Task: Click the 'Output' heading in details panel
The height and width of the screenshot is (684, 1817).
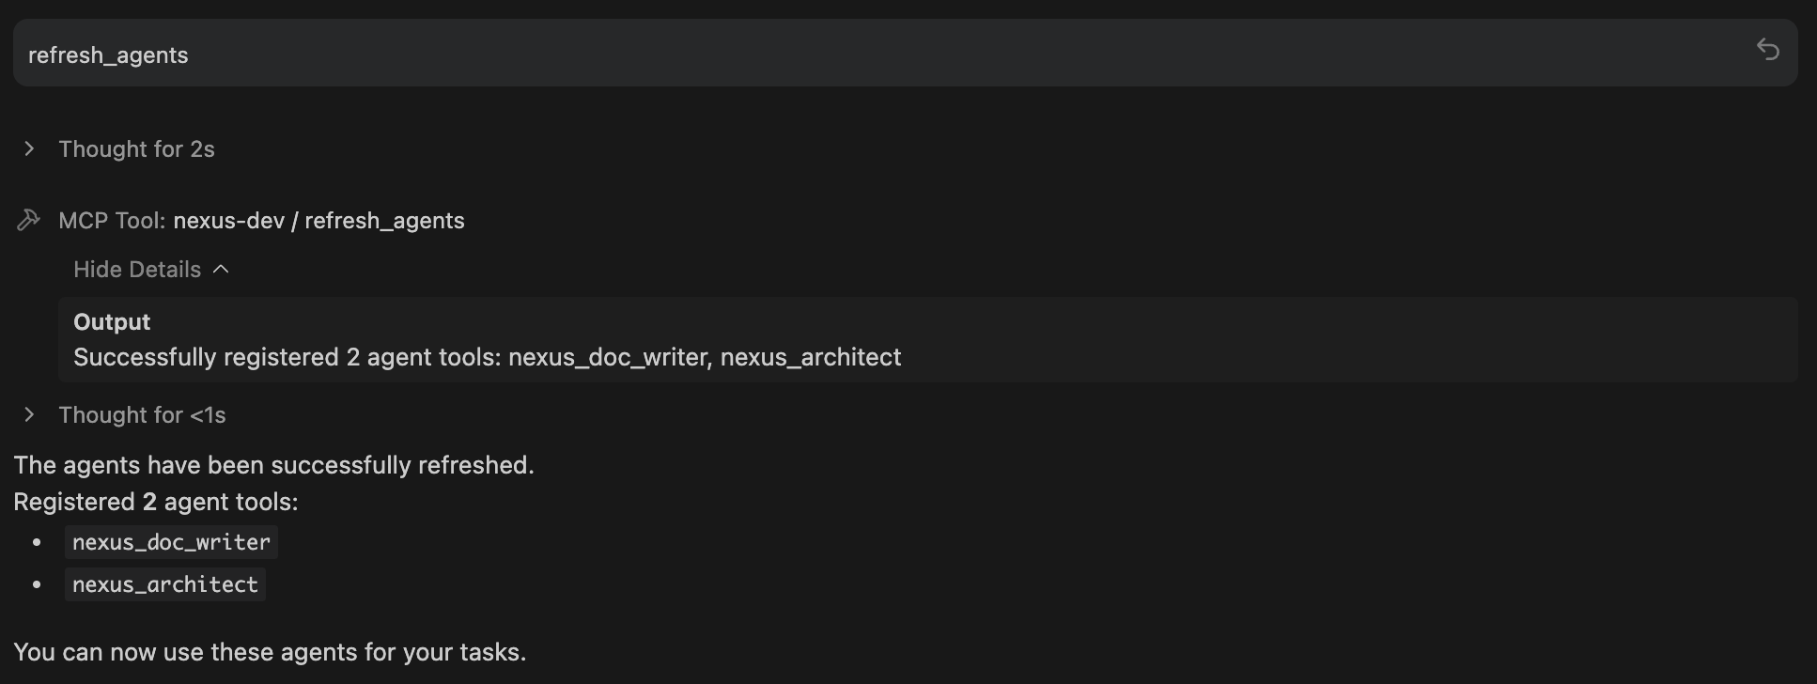Action: [x=112, y=321]
